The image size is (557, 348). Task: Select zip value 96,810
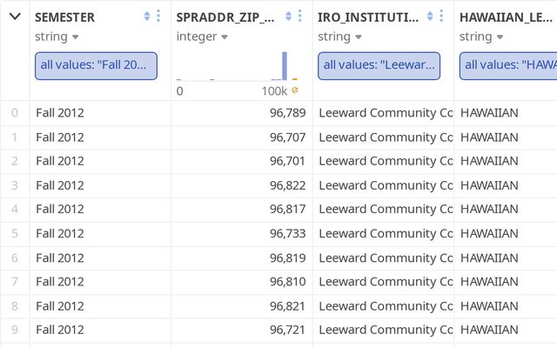287,282
